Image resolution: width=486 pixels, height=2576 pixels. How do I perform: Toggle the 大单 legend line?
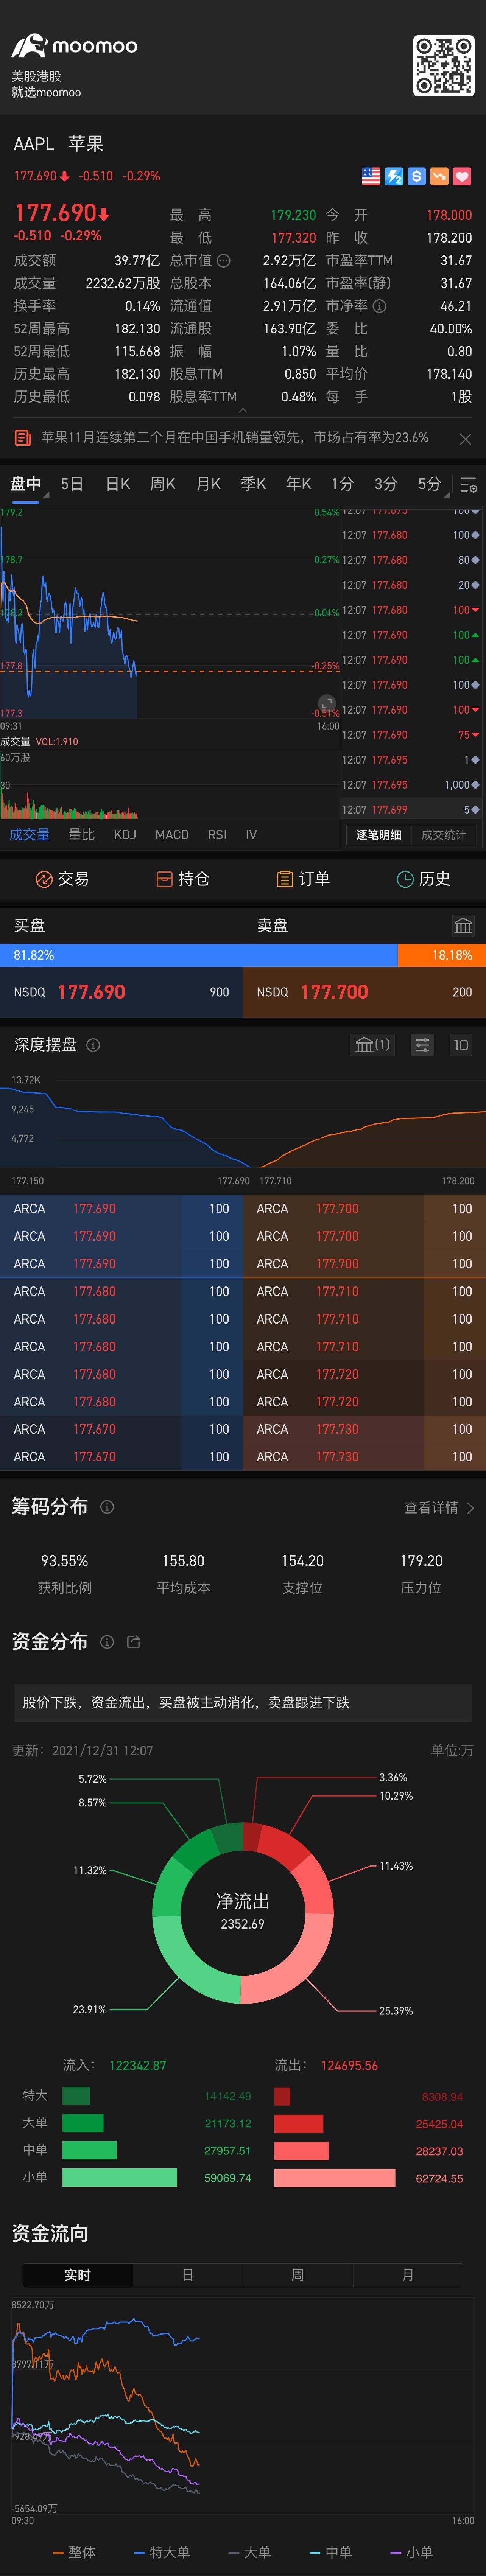(250, 2552)
